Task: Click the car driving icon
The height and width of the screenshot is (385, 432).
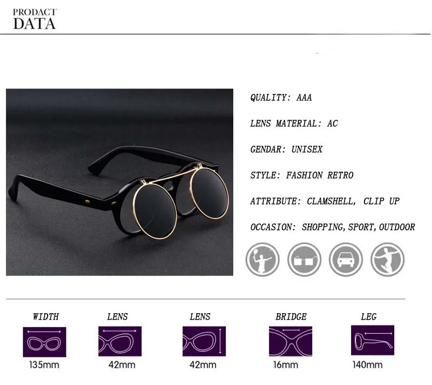Action: (346, 260)
